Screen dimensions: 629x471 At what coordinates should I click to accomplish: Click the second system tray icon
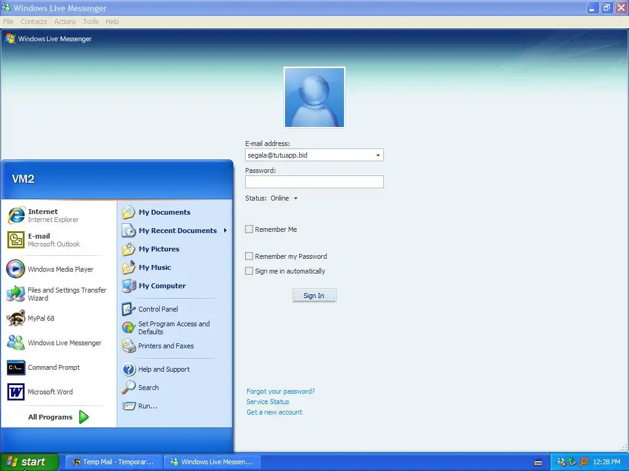pyautogui.click(x=572, y=462)
